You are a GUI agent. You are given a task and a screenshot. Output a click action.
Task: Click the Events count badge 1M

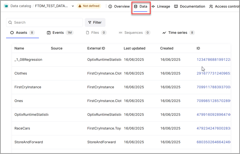pos(70,33)
